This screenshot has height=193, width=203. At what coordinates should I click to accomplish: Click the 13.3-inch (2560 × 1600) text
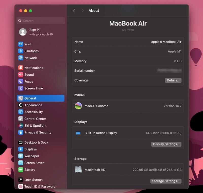tap(163, 133)
